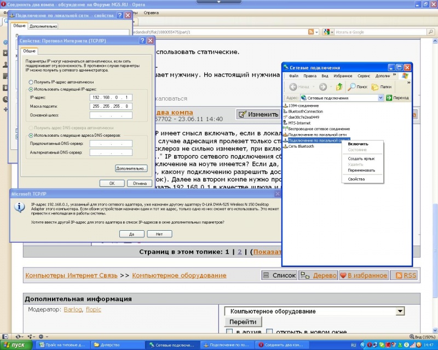Click the Up folder icon in explorer toolbar
This screenshot has height=350, width=438.
[339, 87]
